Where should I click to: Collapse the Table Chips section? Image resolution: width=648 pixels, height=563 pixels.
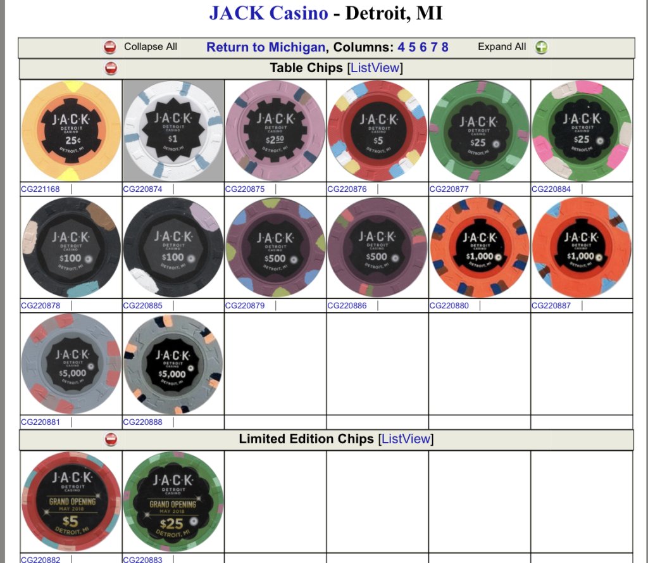[111, 68]
